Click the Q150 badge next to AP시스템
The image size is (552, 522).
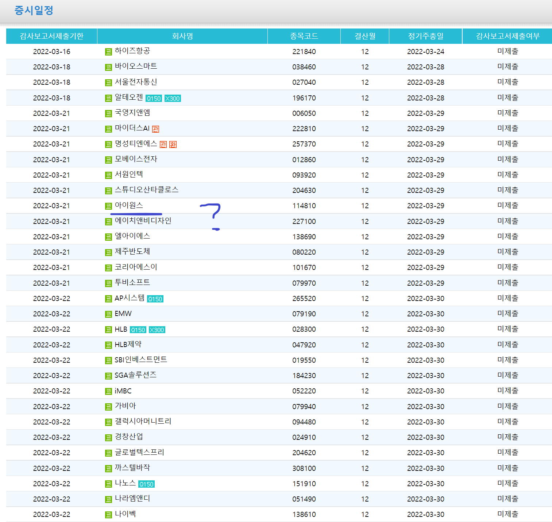(155, 299)
